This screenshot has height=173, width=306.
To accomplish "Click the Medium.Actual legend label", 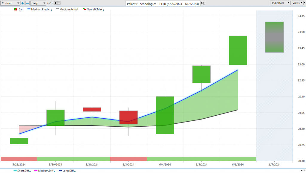I will pos(69,9).
